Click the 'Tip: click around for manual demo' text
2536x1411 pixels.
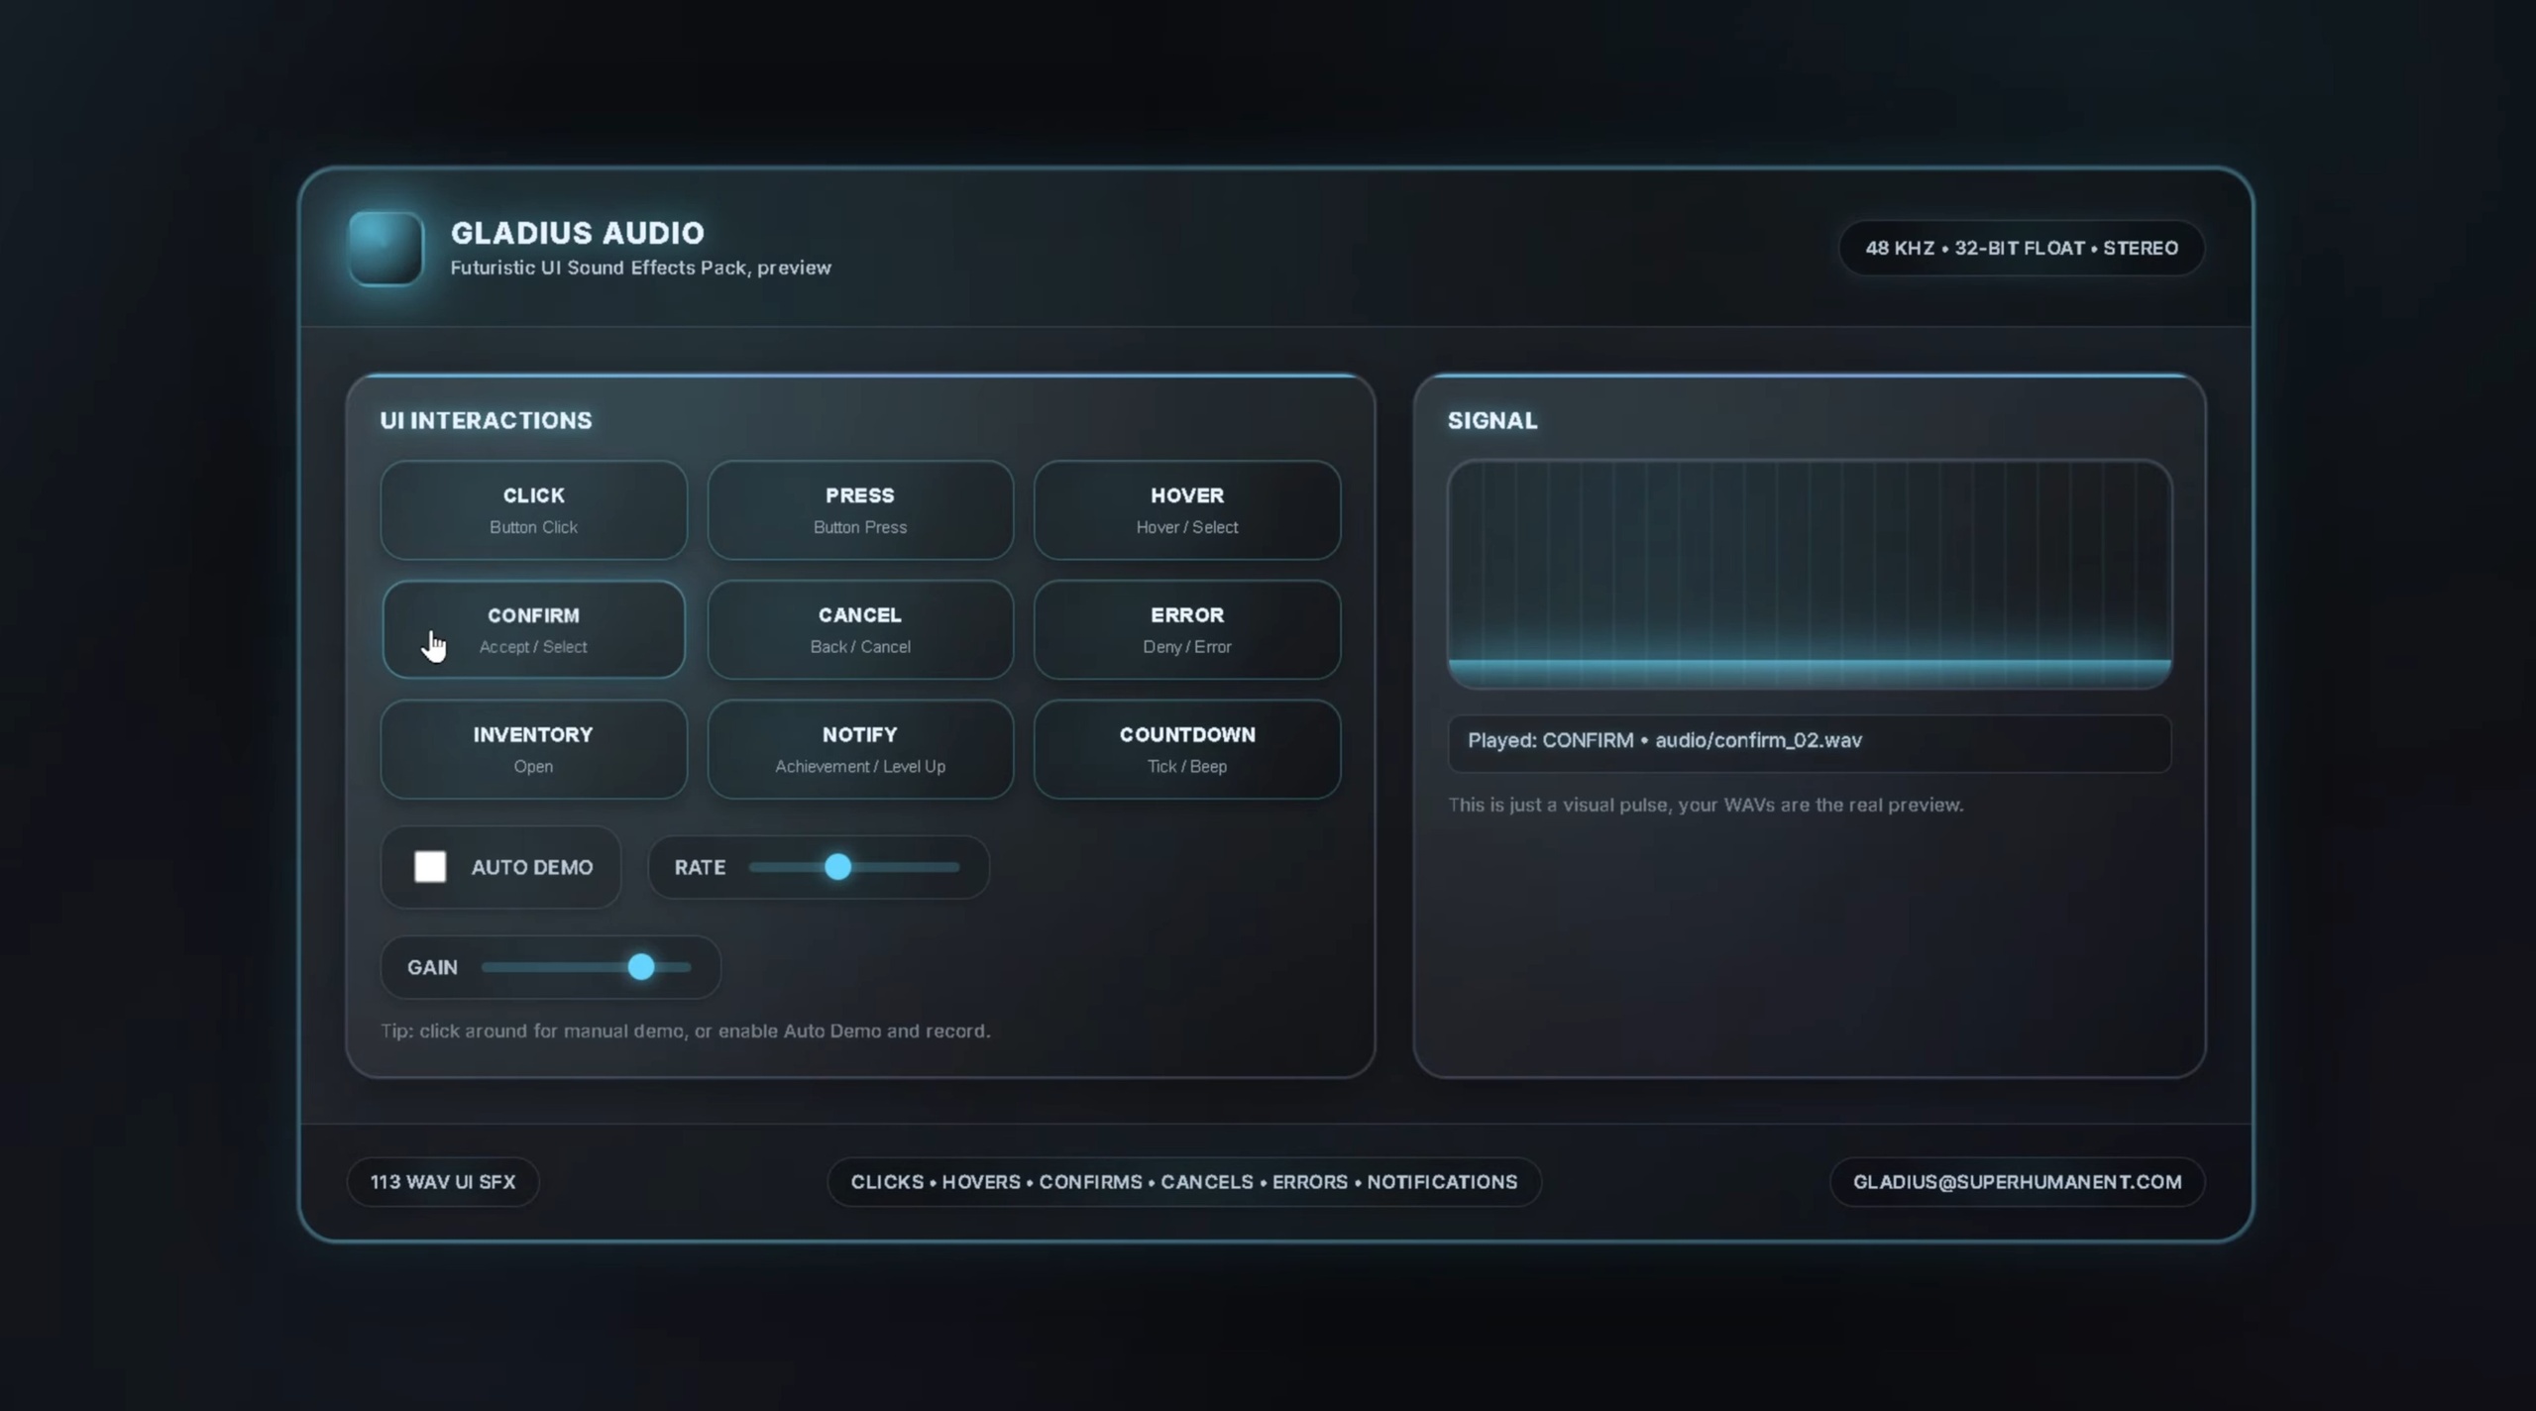685,1031
